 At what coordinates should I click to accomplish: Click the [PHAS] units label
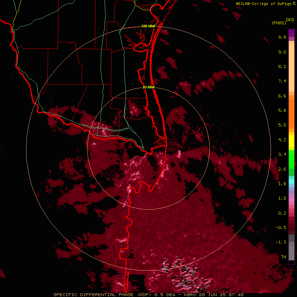279,23
